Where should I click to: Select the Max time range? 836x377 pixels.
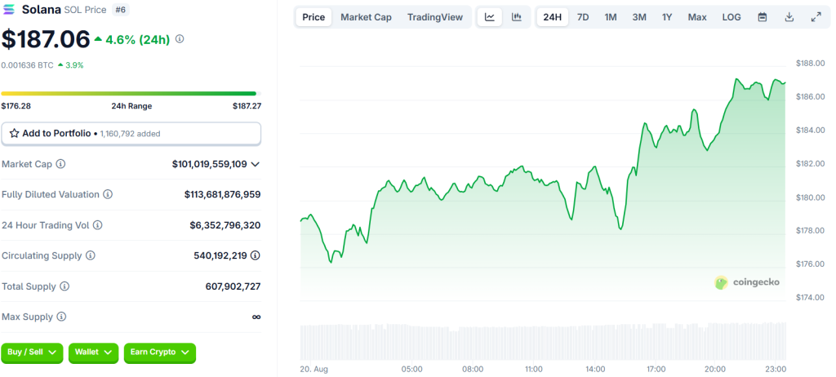(x=697, y=17)
